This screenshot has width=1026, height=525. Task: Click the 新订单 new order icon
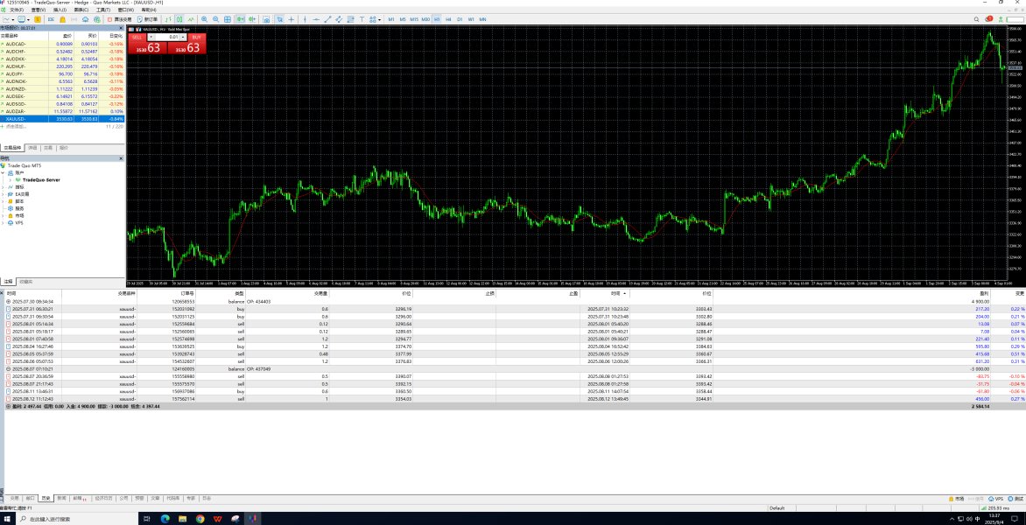tap(151, 18)
